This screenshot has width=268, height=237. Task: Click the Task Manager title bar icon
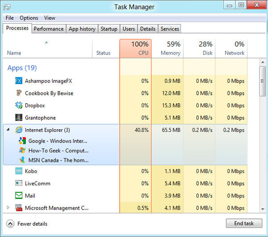7,7
